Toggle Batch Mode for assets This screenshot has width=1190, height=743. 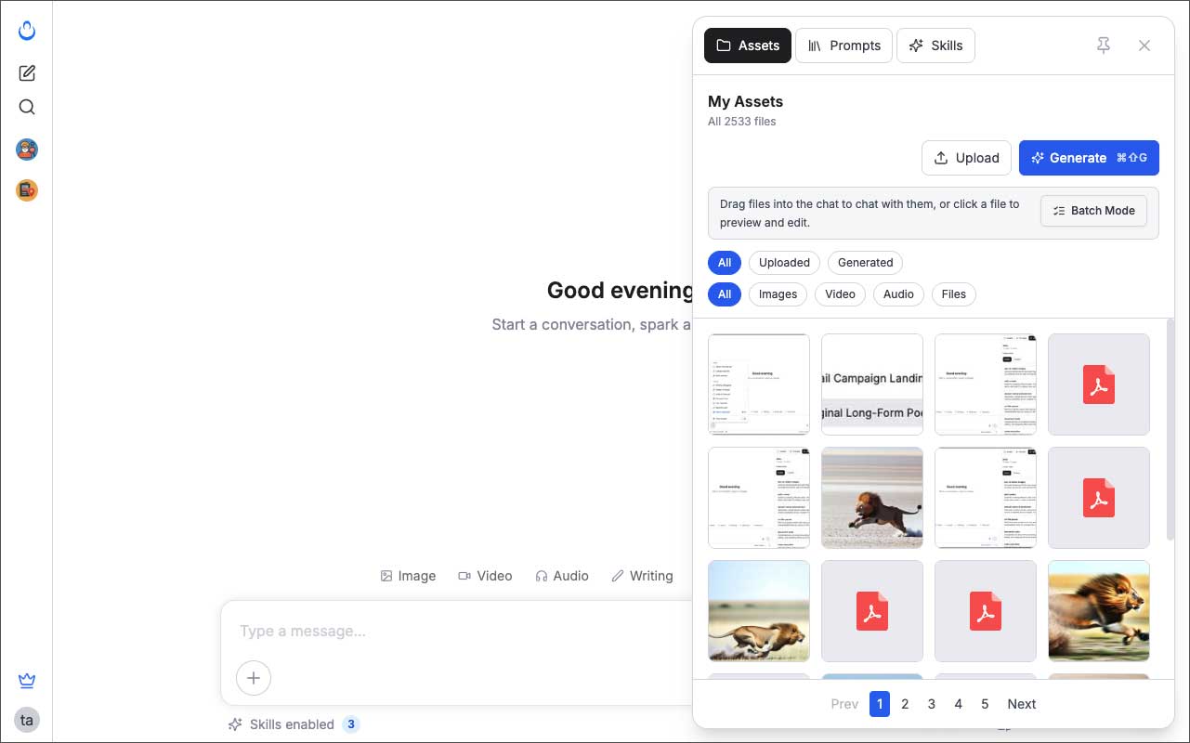(1093, 211)
